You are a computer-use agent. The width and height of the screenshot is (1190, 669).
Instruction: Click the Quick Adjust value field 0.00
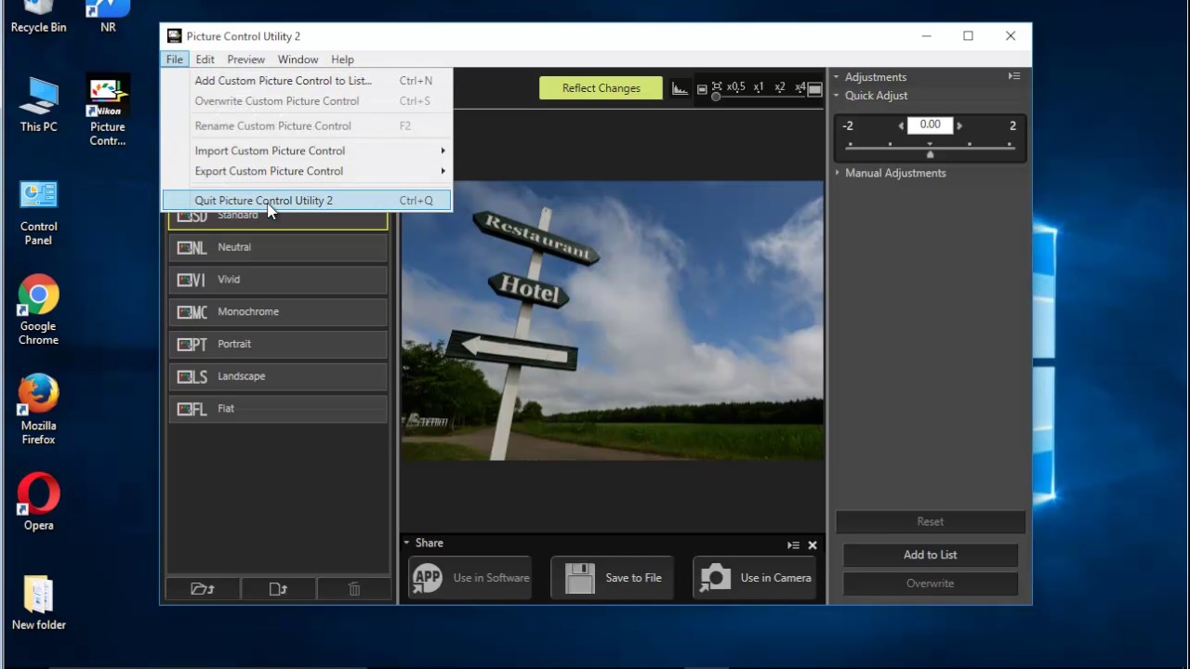click(x=930, y=125)
